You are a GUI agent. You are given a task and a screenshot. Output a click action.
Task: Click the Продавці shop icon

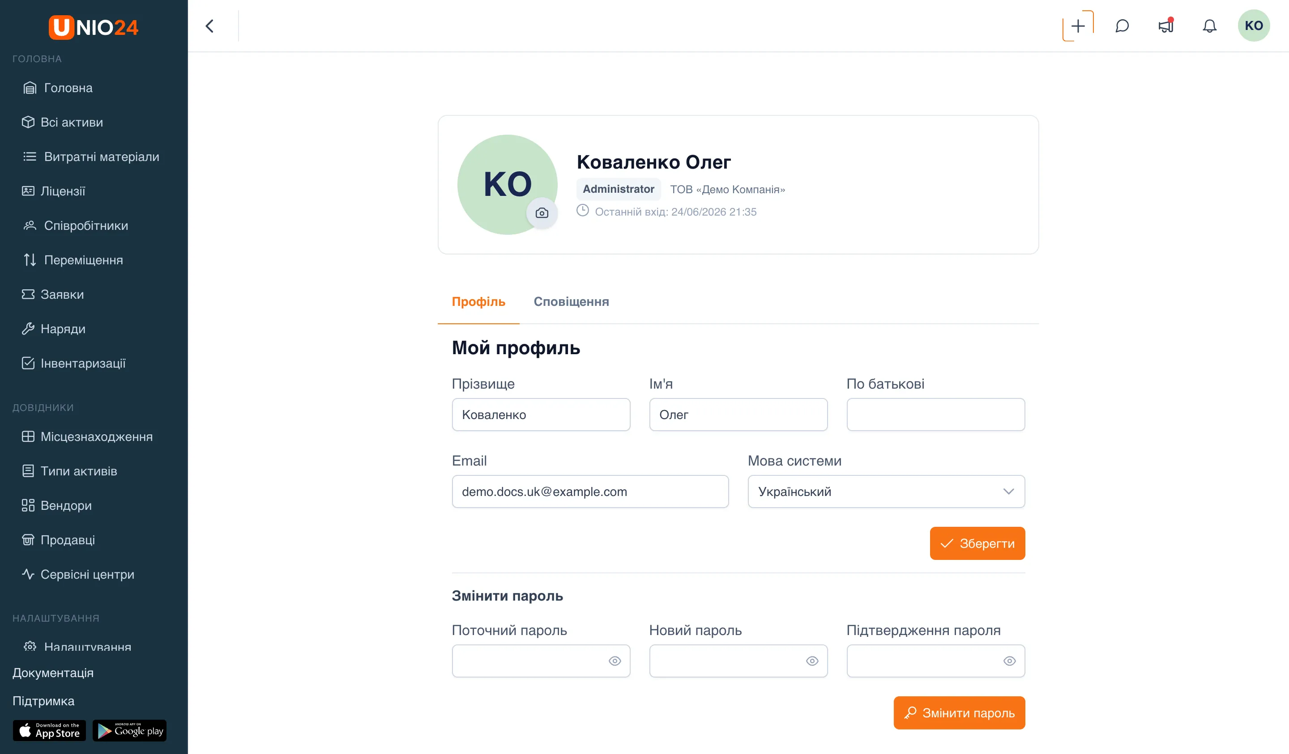28,540
